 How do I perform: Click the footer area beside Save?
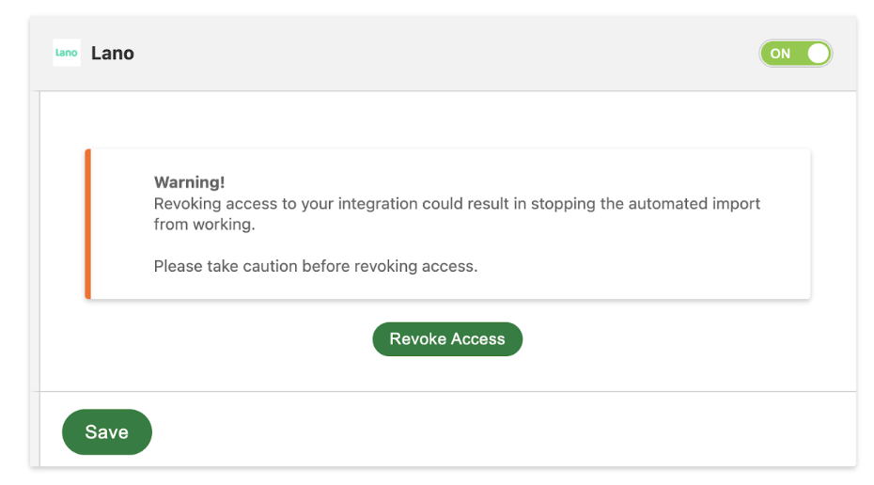click(502, 430)
